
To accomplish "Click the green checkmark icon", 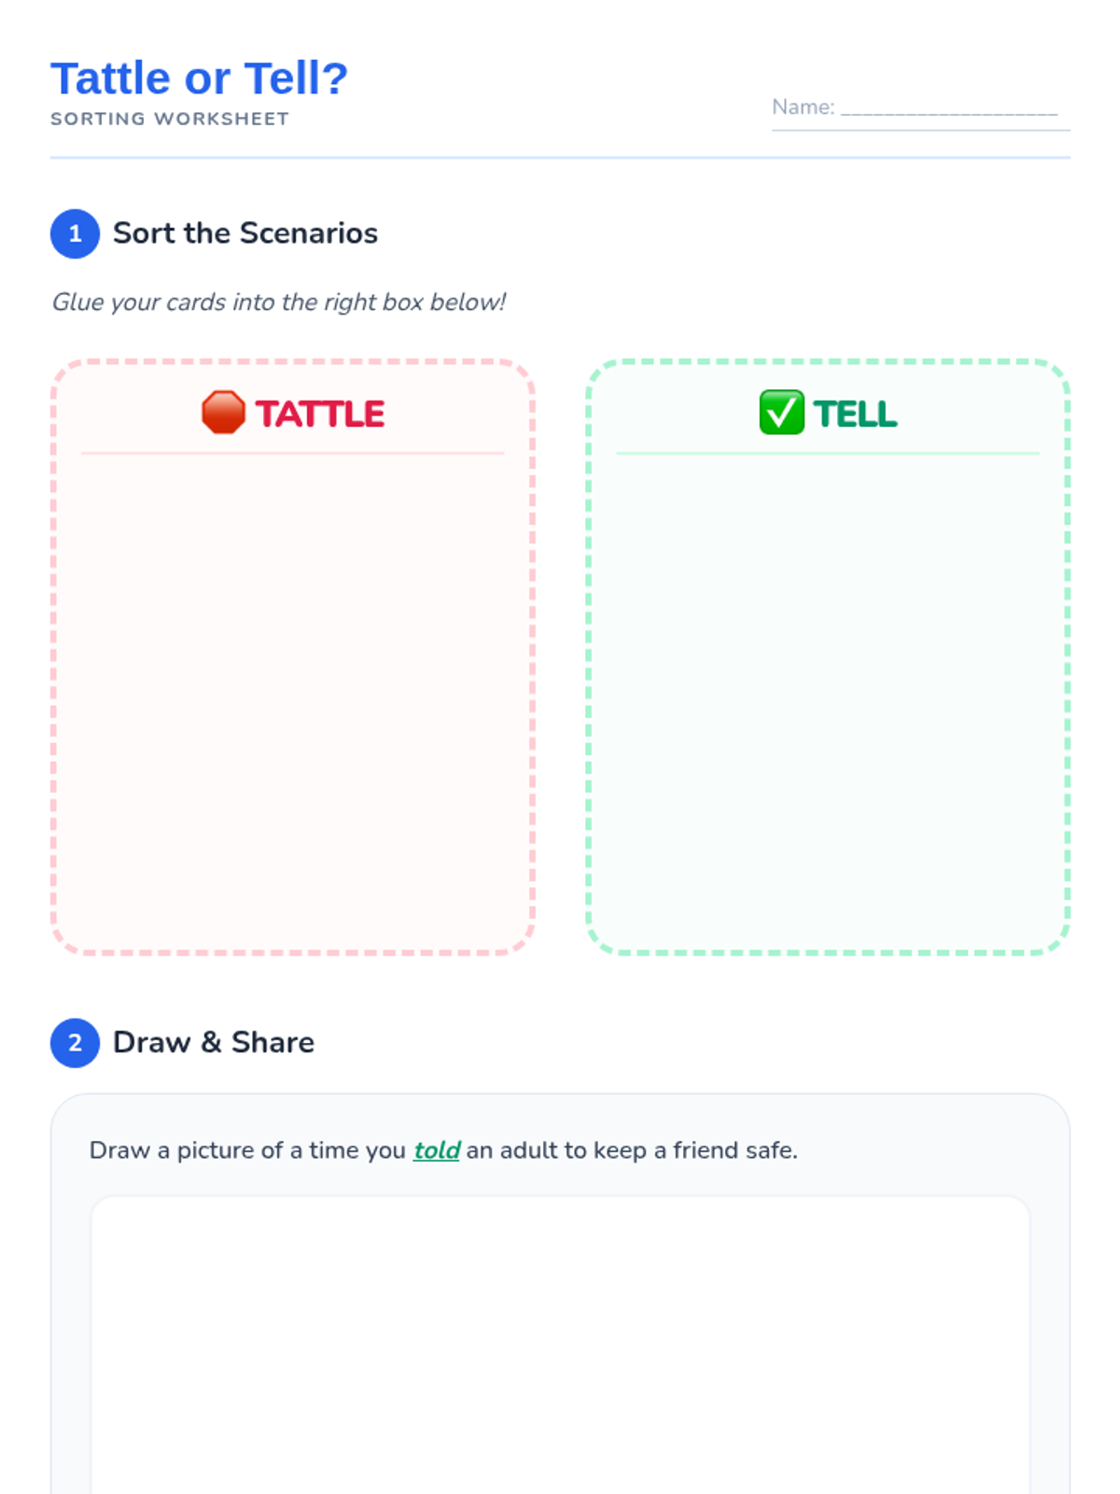I will coord(781,413).
